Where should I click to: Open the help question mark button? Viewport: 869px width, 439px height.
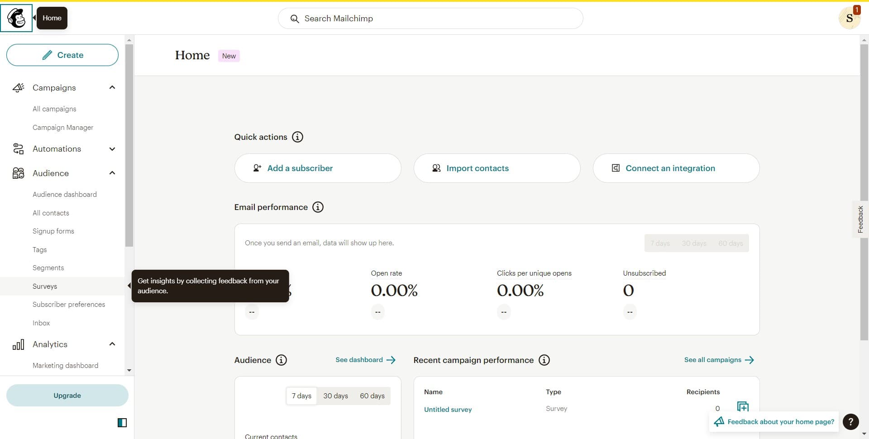point(851,421)
